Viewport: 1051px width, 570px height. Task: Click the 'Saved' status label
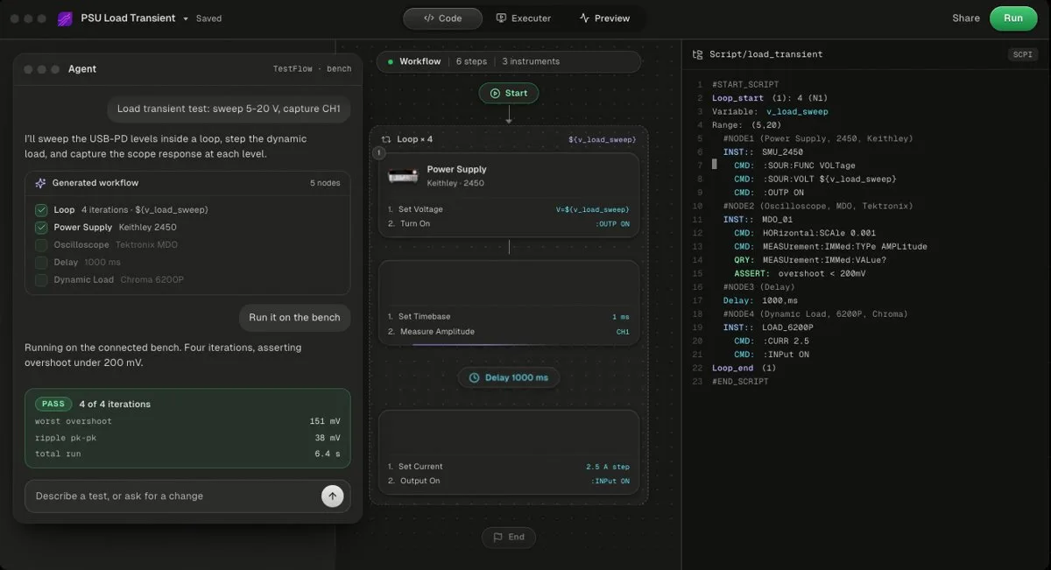[x=208, y=18]
